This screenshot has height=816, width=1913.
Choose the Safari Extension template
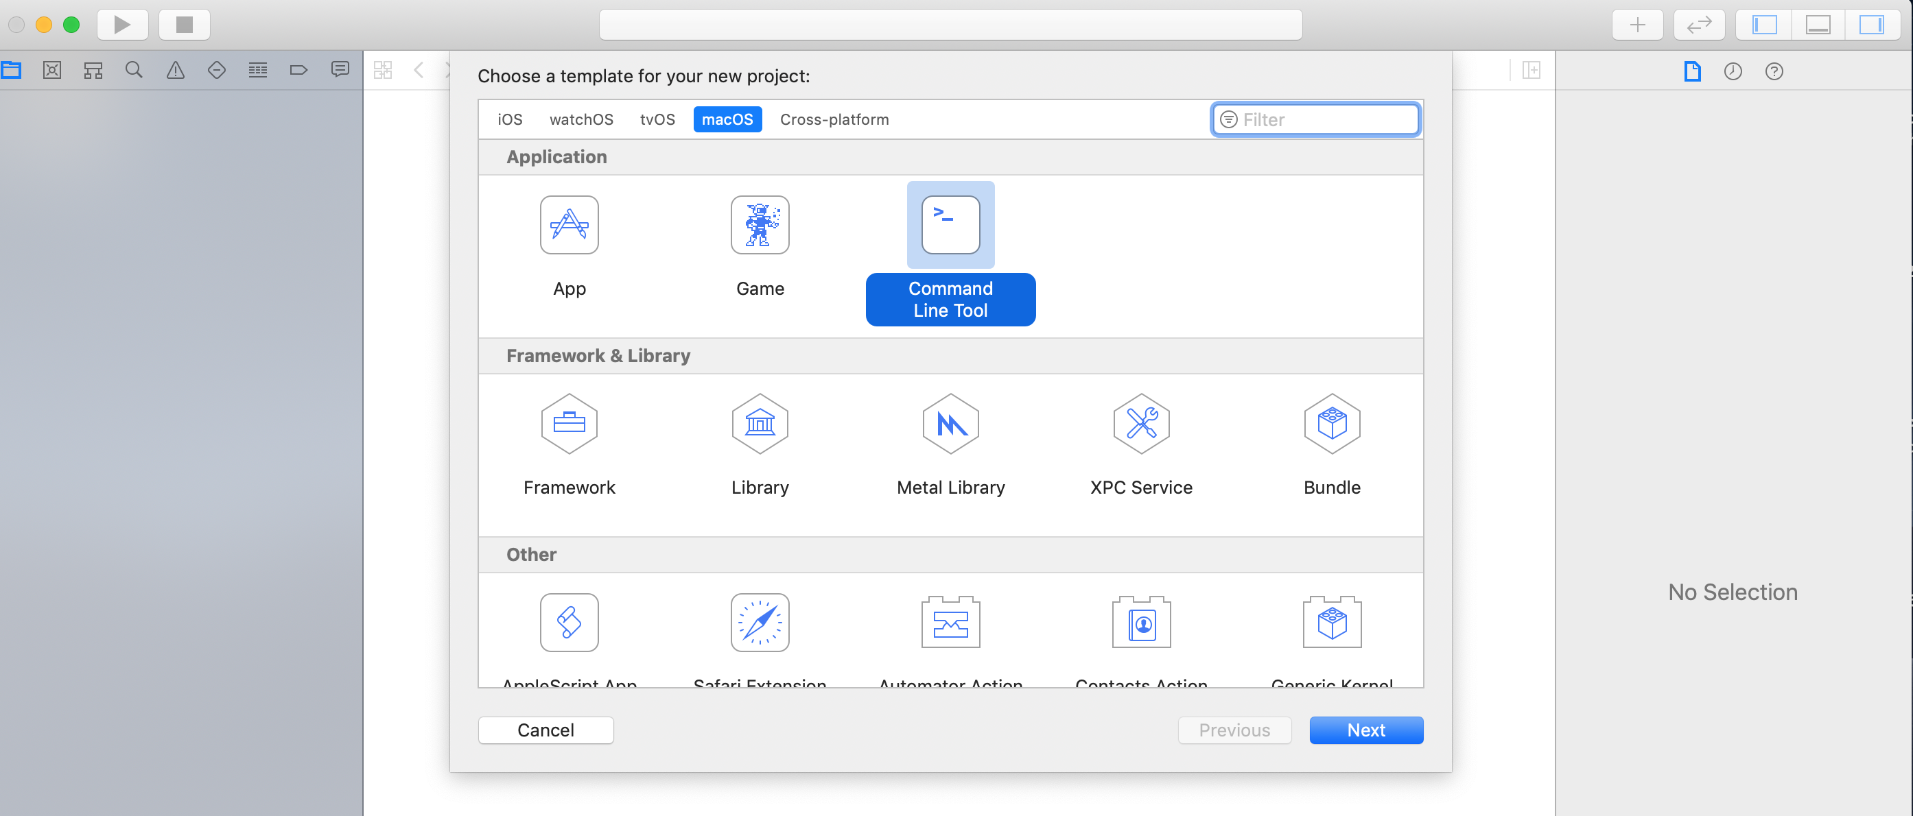[x=759, y=623]
